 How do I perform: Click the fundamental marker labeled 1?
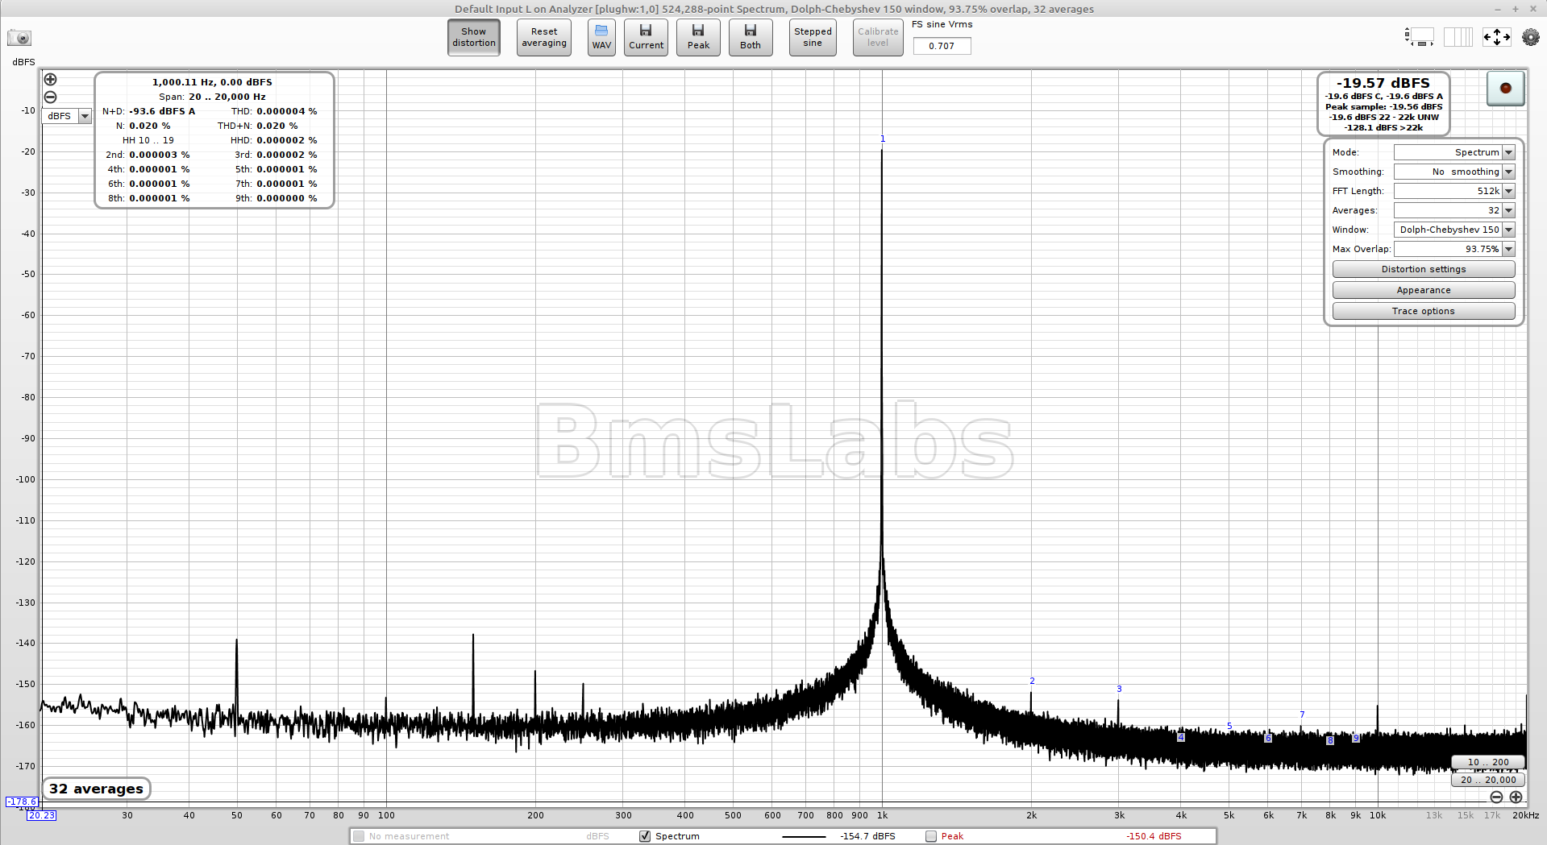point(883,139)
